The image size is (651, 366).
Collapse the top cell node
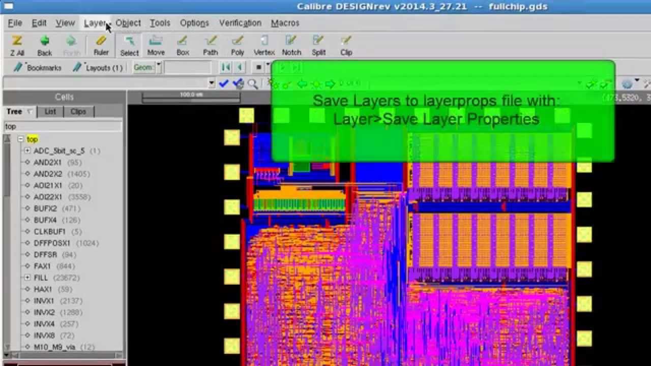[x=21, y=139]
